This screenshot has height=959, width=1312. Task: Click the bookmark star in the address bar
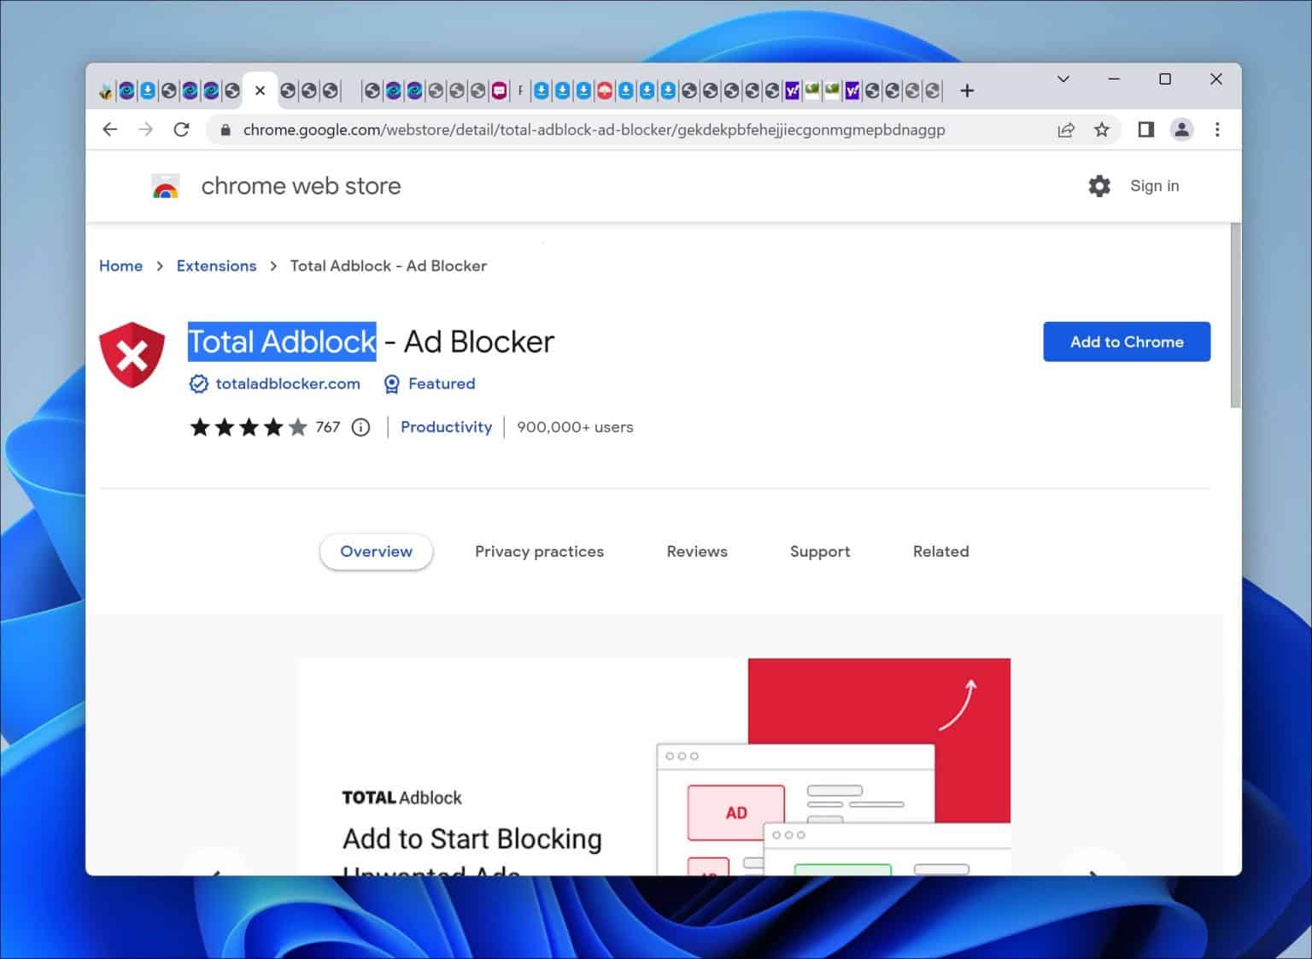1102,129
